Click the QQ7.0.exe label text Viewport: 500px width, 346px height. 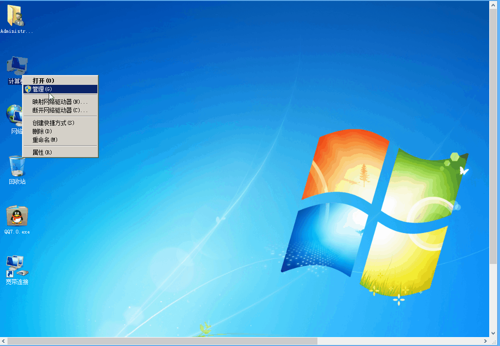coord(17,232)
